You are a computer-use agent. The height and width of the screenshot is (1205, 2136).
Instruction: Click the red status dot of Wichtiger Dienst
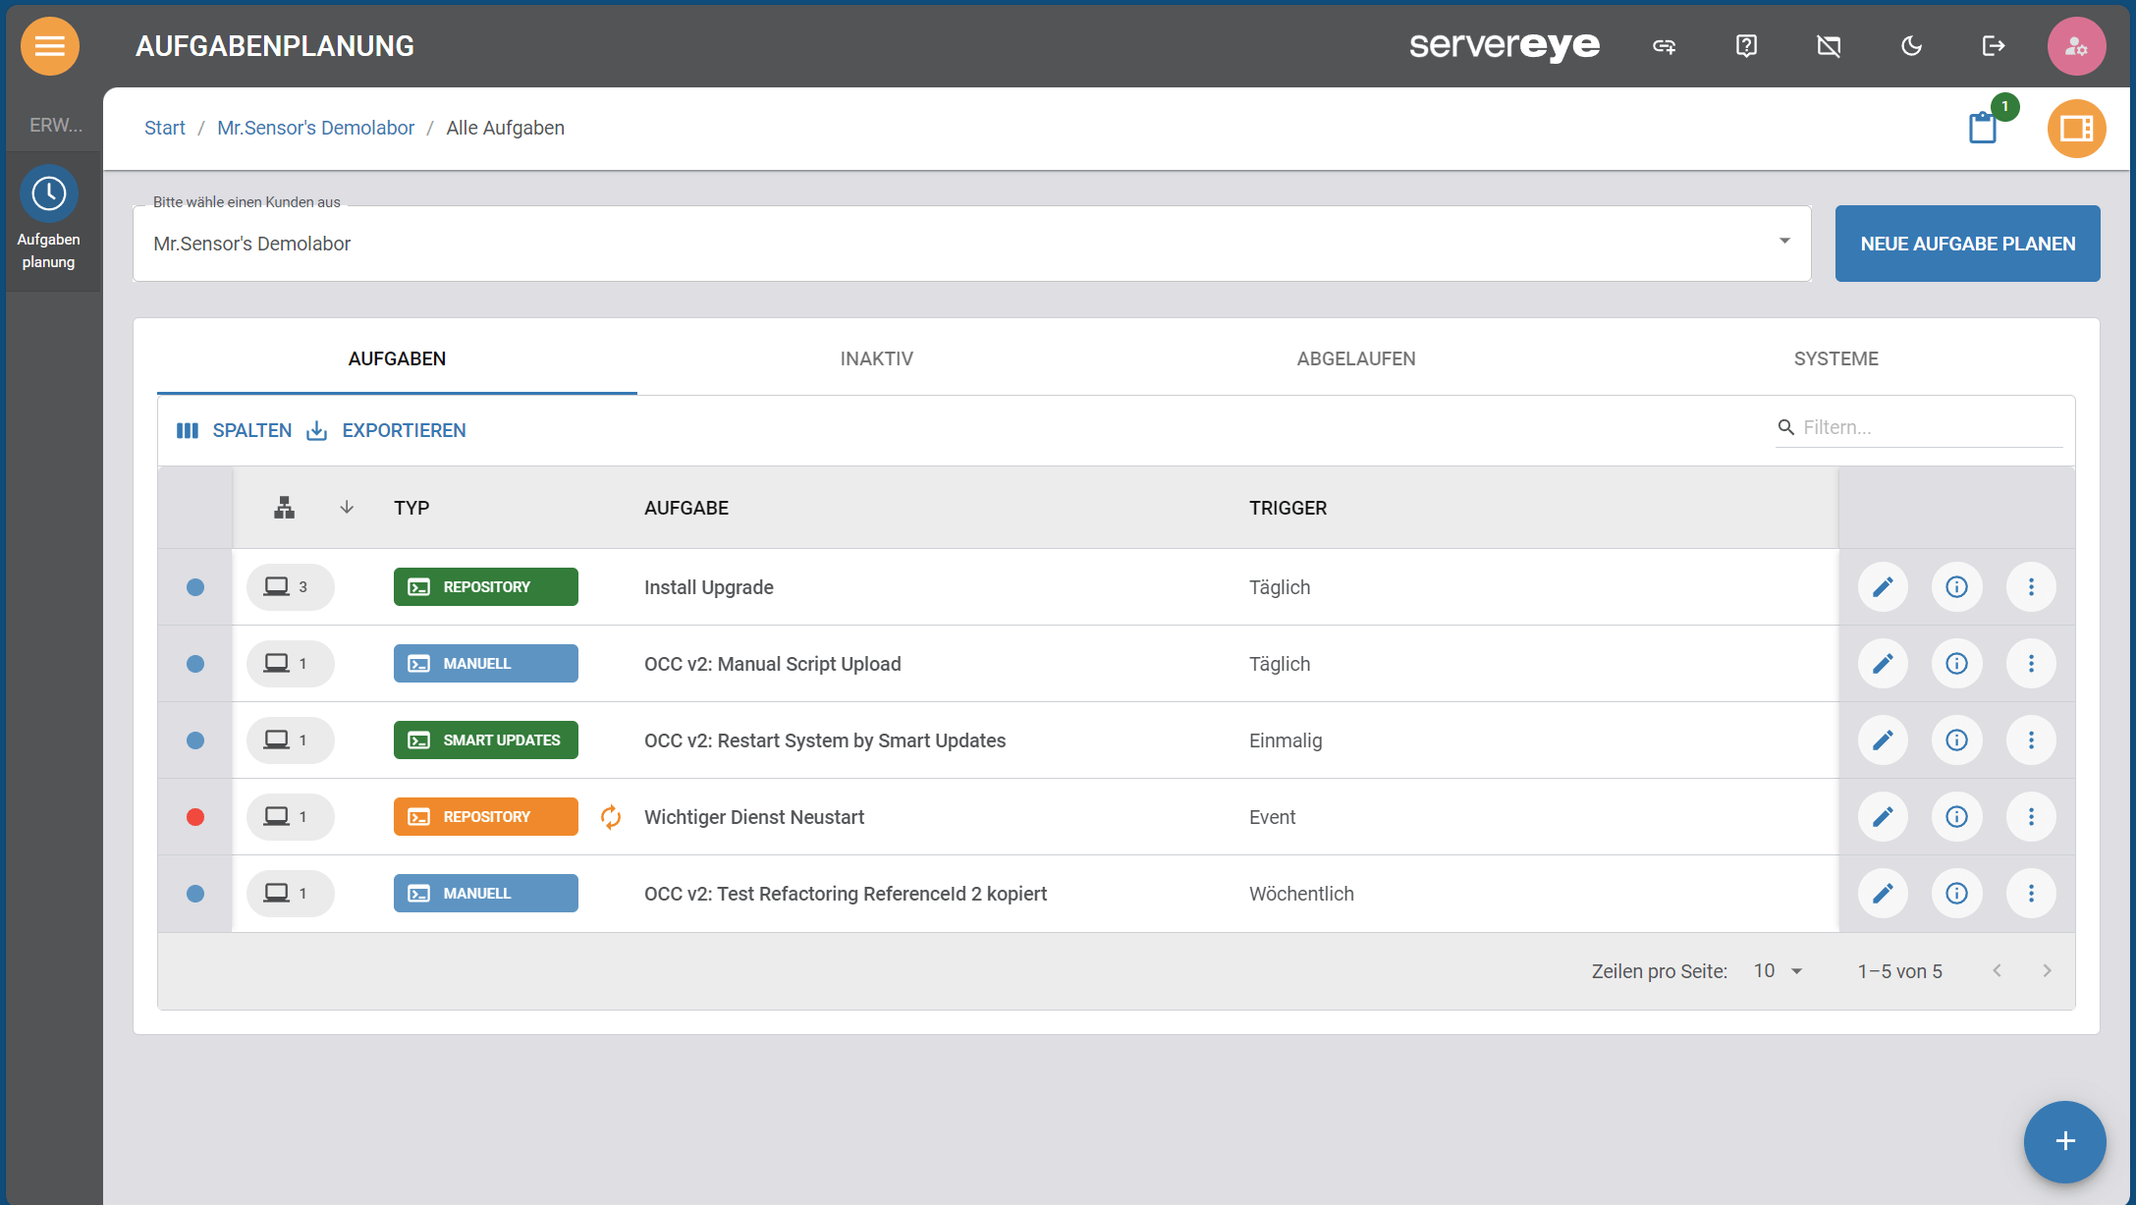coord(195,817)
